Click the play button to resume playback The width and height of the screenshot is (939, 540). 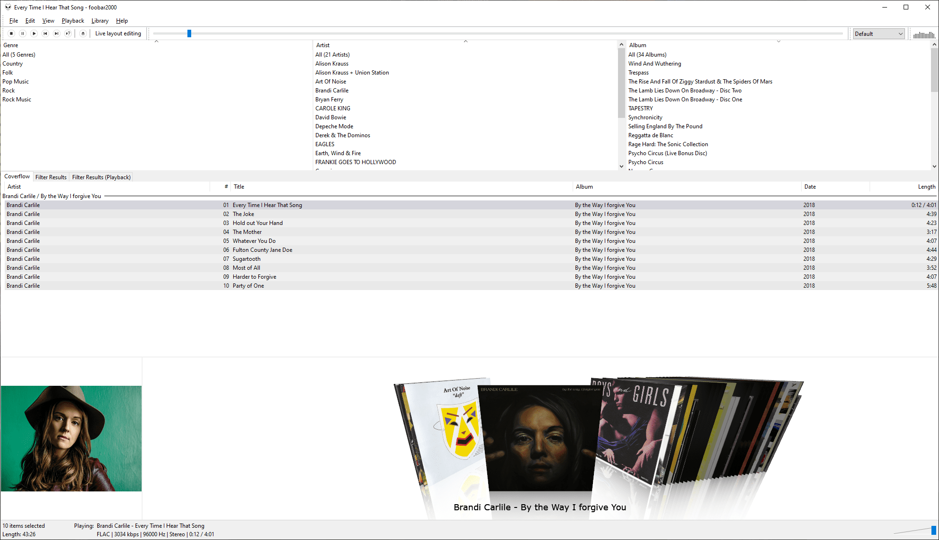[x=34, y=33]
